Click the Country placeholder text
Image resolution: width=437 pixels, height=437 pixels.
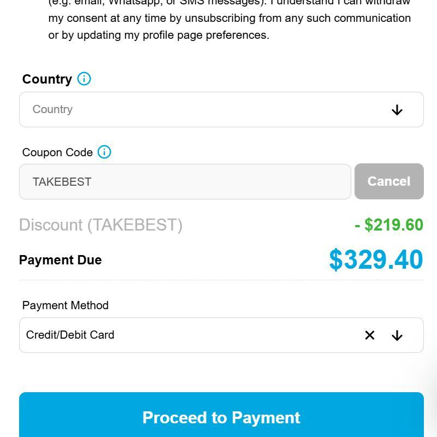tap(52, 109)
